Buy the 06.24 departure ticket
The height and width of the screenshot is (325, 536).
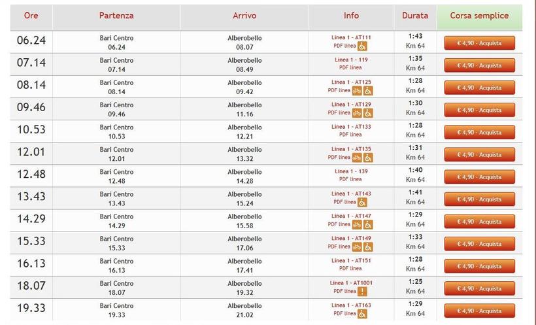point(479,43)
